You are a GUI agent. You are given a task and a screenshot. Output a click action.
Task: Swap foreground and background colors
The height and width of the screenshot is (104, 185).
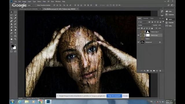15,45
